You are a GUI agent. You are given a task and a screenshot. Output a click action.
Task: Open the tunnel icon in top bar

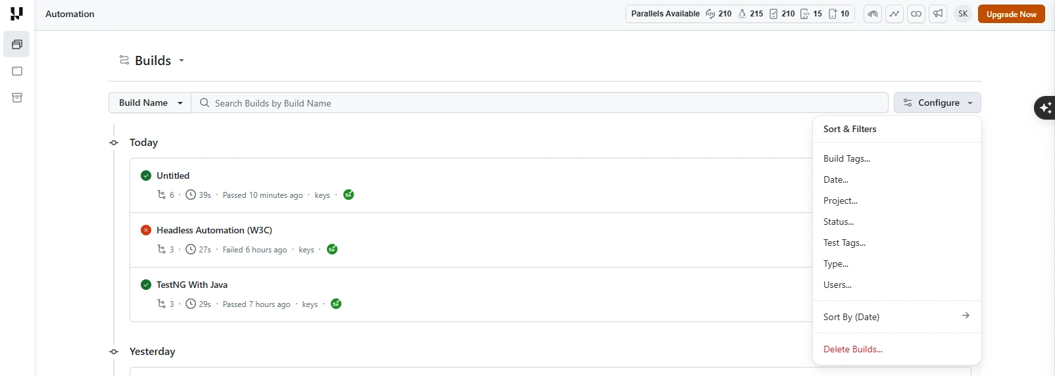[x=873, y=14]
